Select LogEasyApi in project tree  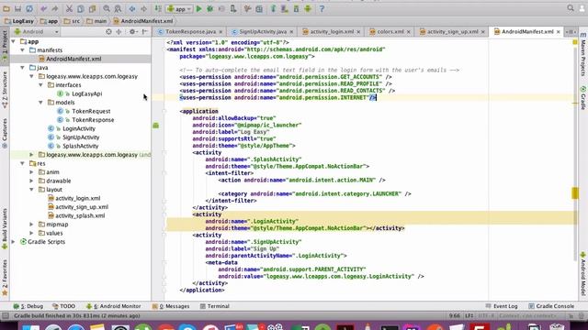click(80, 93)
